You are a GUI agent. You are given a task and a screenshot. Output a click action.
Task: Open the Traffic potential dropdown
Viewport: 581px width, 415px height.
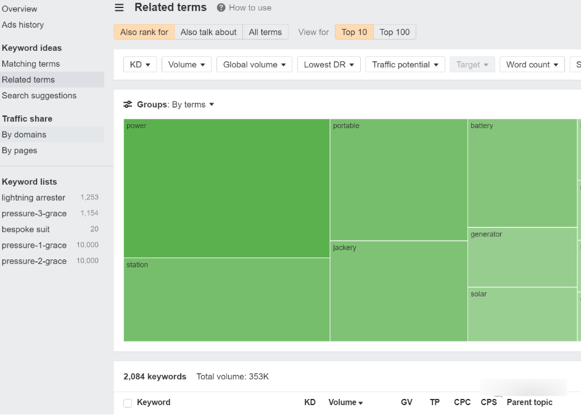click(x=405, y=65)
